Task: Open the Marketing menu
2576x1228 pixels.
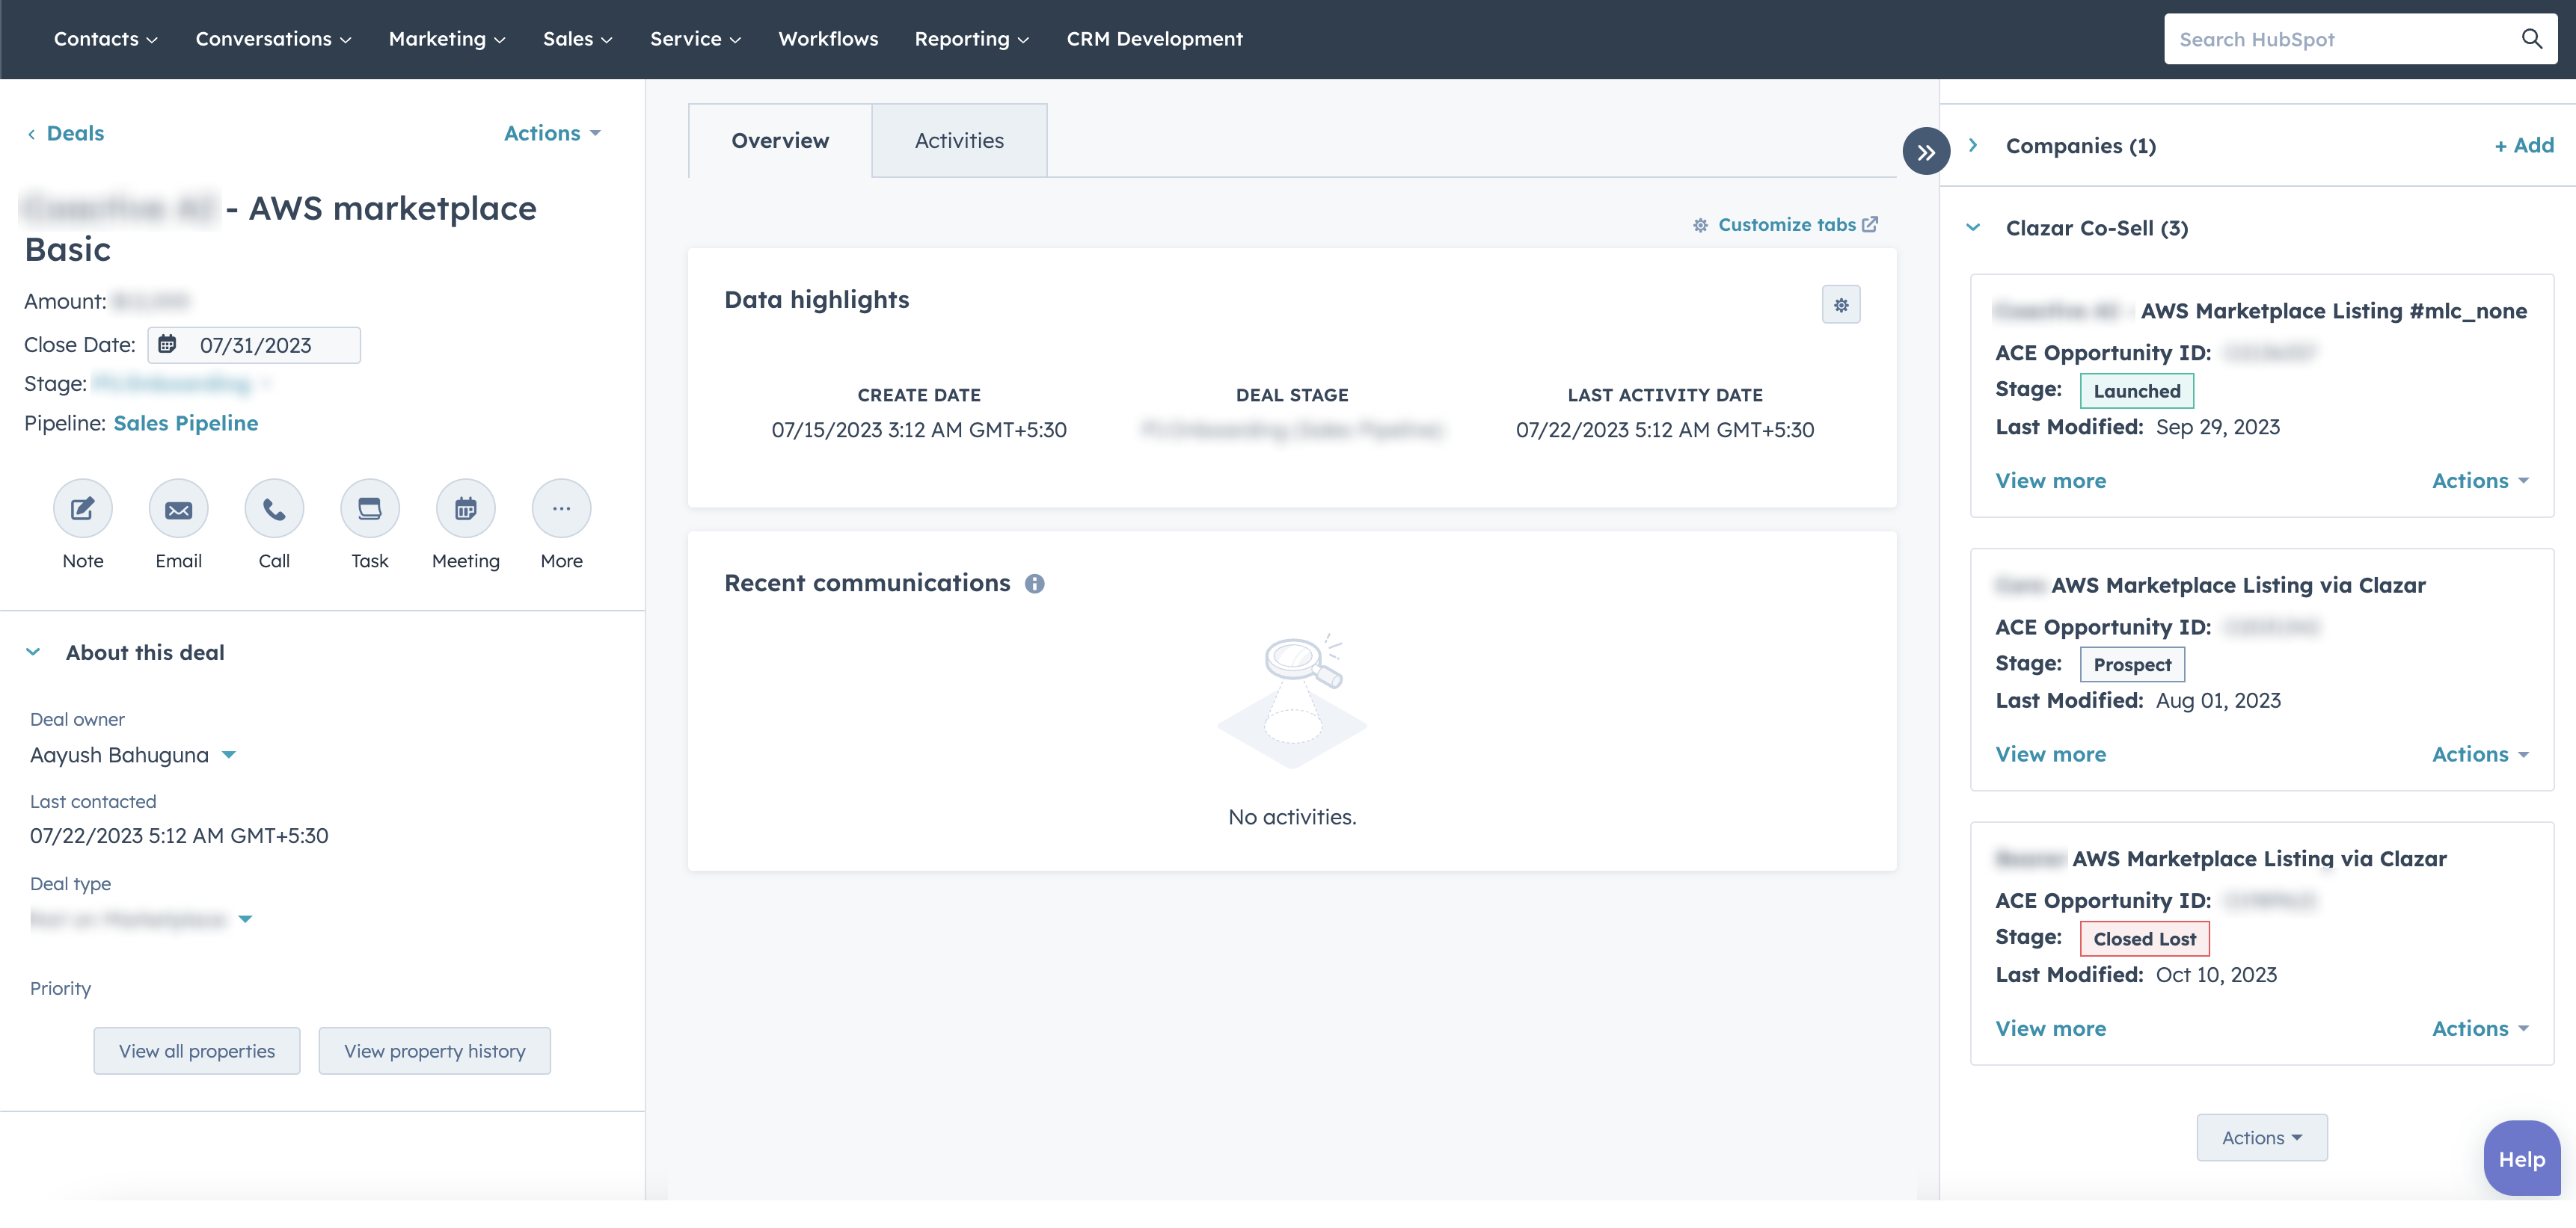Action: pyautogui.click(x=447, y=39)
